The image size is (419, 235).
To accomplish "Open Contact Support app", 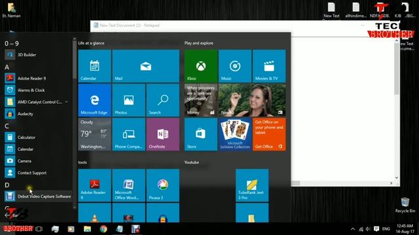I will (37, 172).
